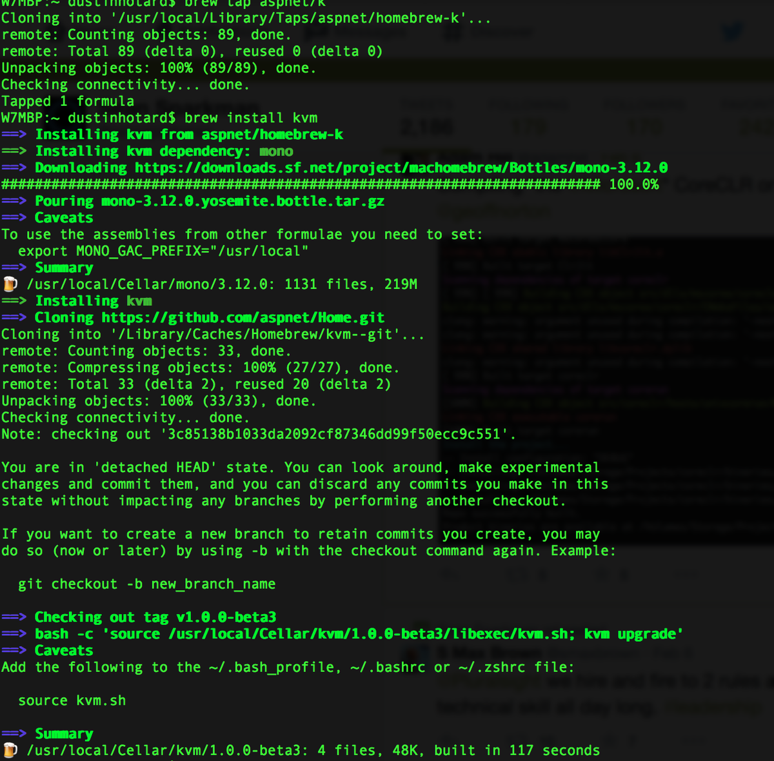Click 'Unpacking objects: 100% (89/89), done.'
774x761 pixels.
159,68
